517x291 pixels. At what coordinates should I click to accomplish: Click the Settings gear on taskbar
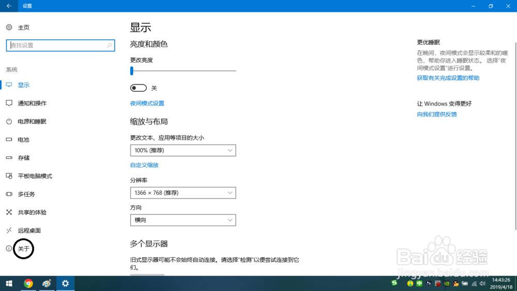[65, 283]
